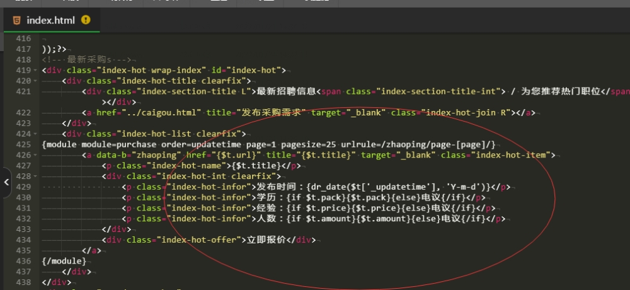Click line number 422 in the gutter
The width and height of the screenshot is (630, 290).
pyautogui.click(x=23, y=113)
